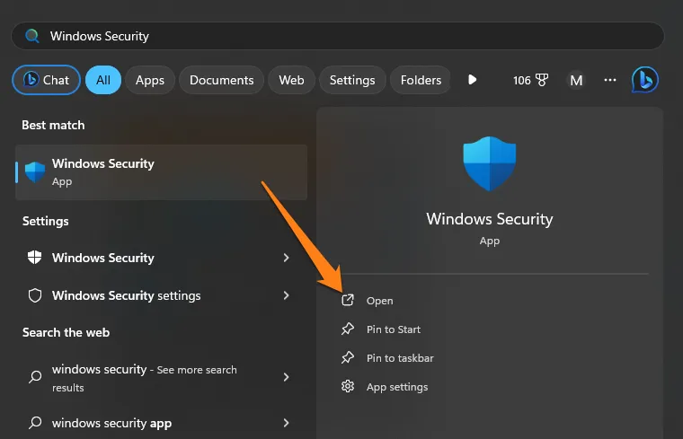Open App settings
This screenshot has height=439, width=683.
pyautogui.click(x=397, y=387)
